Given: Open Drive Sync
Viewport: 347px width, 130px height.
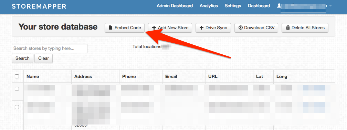Looking at the screenshot, I should pos(213,28).
